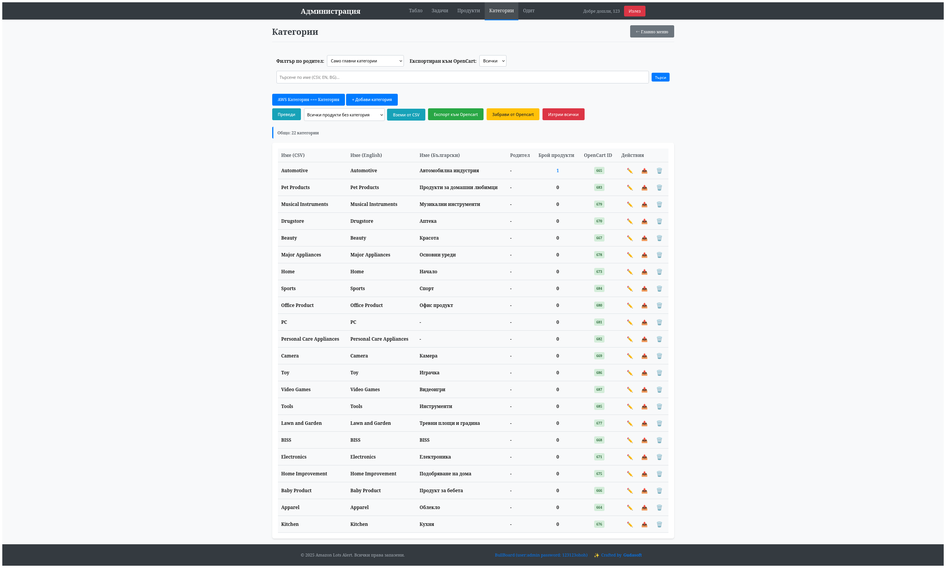Open the Automotive product count link
This screenshot has width=946, height=568.
coord(557,171)
